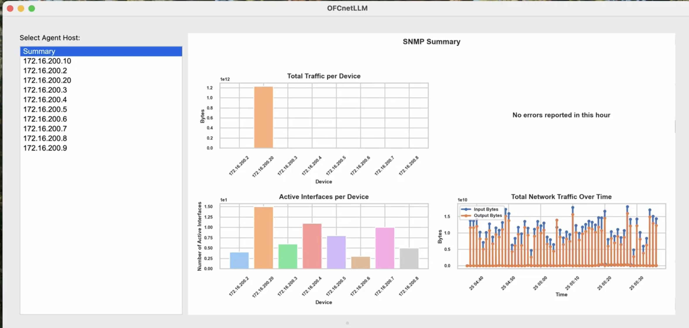Click host 172.16.200.6 entry
Screen dimensions: 689x328
(x=45, y=119)
